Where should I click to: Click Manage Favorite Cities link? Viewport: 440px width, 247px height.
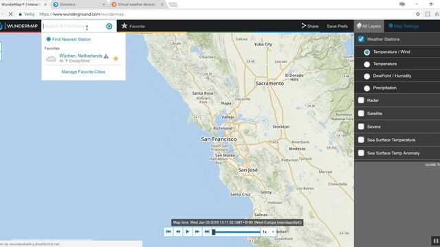point(83,71)
